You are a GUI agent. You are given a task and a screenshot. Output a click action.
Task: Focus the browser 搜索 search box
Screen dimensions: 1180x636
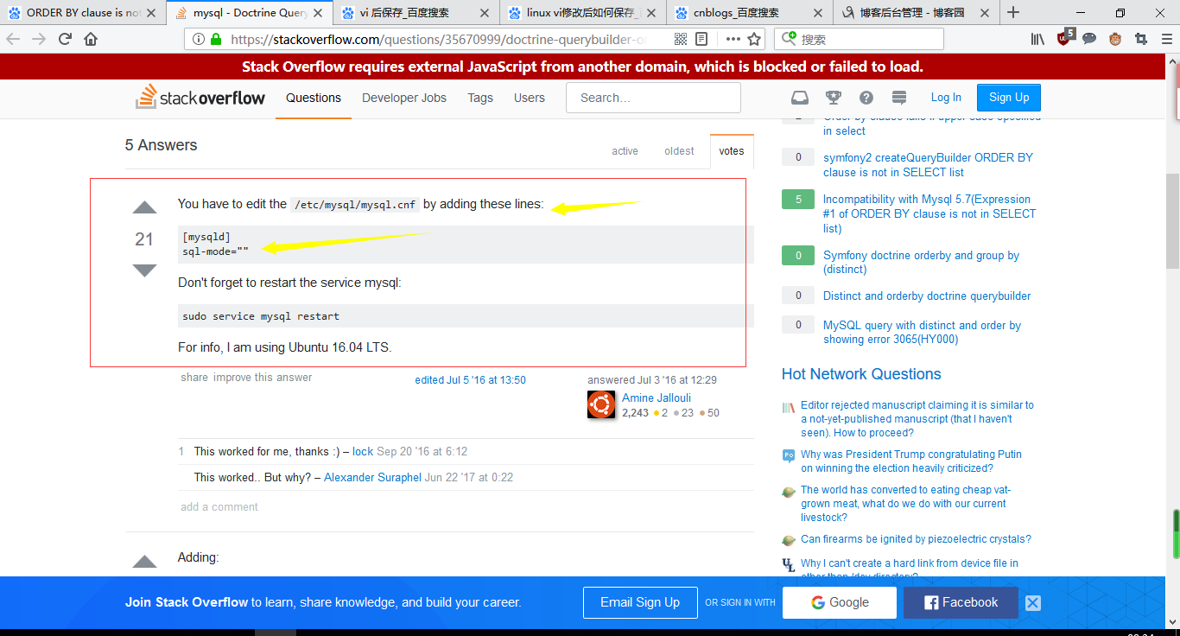click(x=859, y=39)
